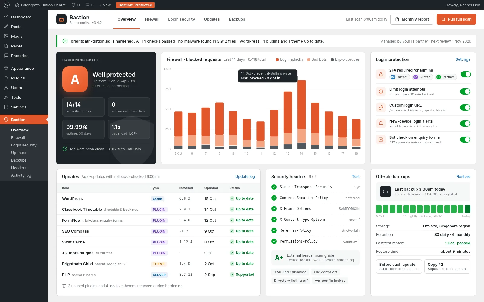This screenshot has width=484, height=302.
Task: Click the green check icon in hardened banner
Action: click(65, 41)
